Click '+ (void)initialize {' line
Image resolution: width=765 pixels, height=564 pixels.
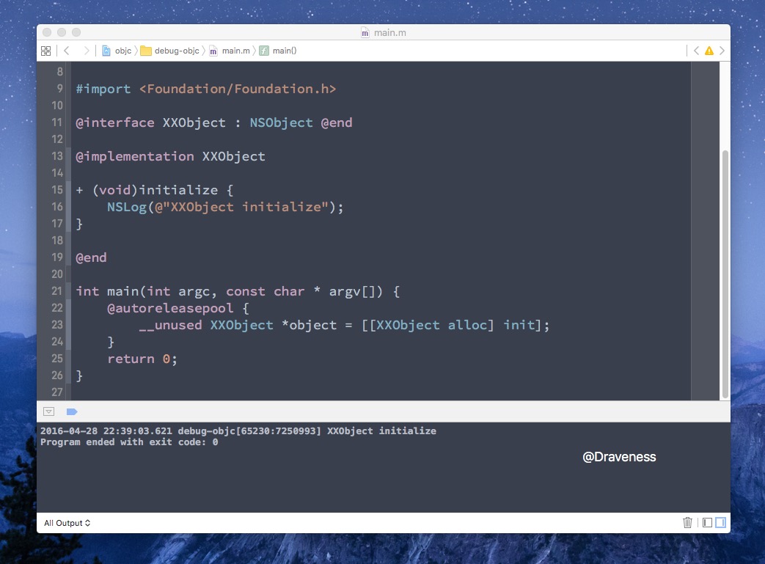pyautogui.click(x=155, y=190)
